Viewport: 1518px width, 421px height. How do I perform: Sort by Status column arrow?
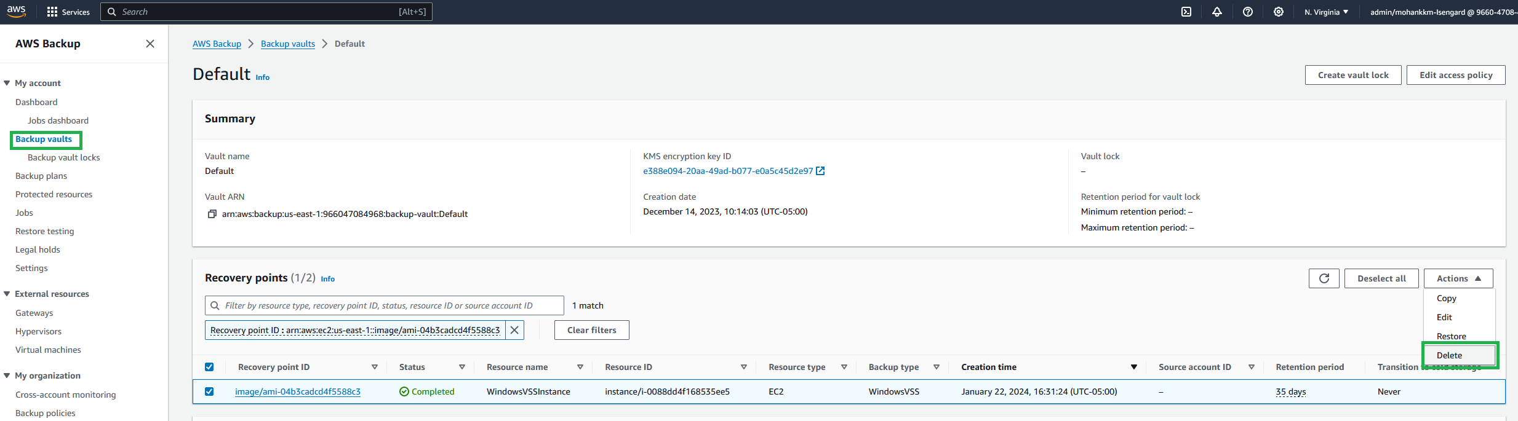pos(462,367)
